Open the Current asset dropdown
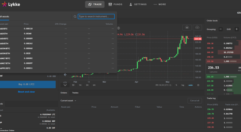The width and height of the screenshot is (241, 132). [68, 101]
